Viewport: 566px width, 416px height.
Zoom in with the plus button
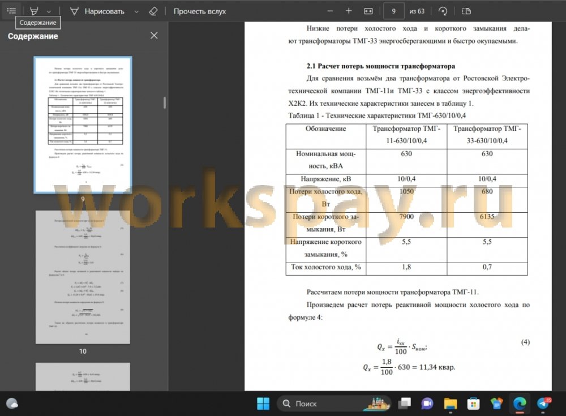[348, 11]
